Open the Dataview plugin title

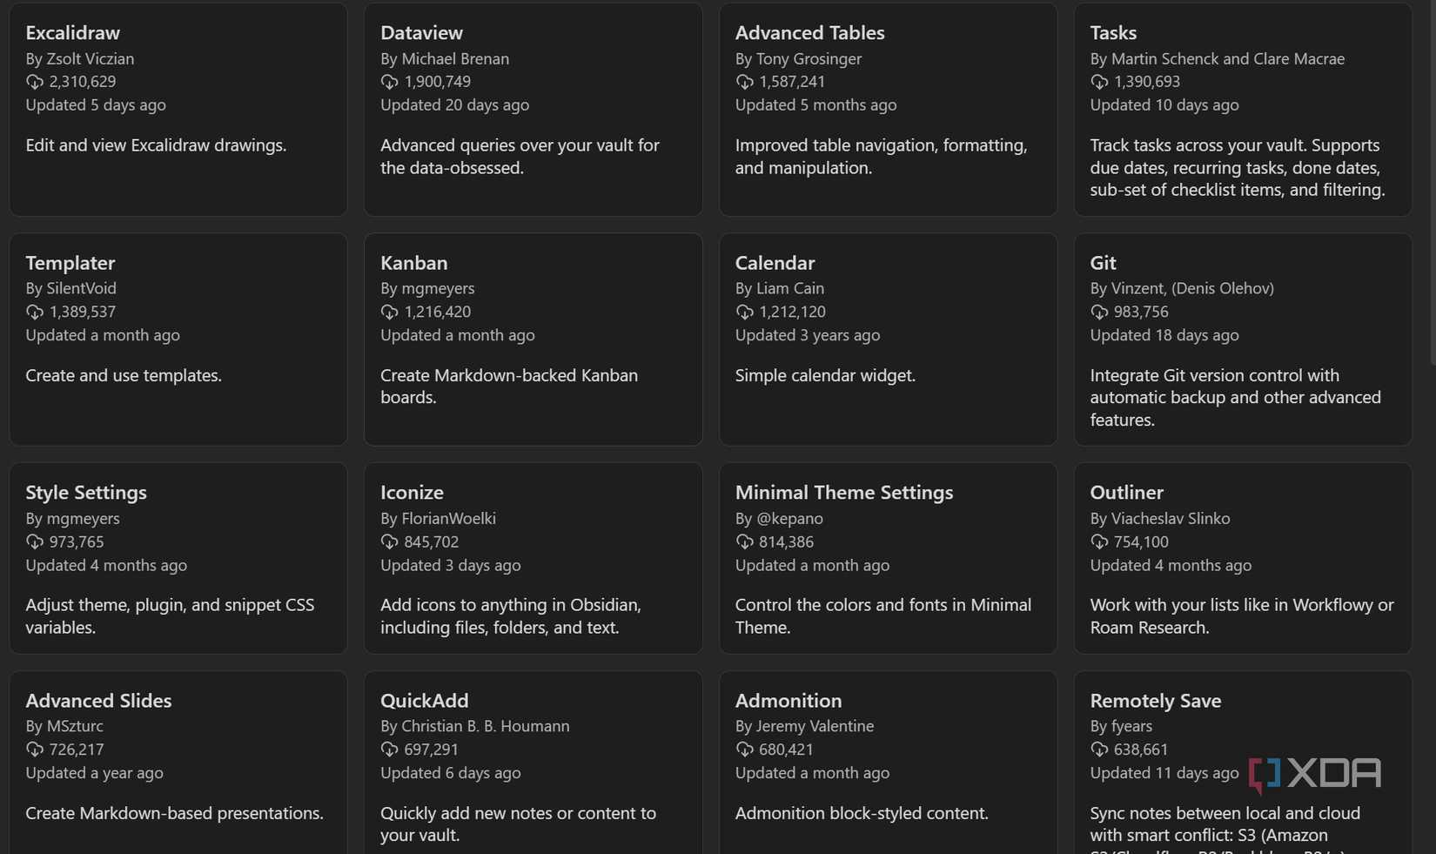point(421,32)
